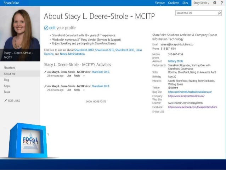Click the Past projects value text
Image resolution: width=226 pixels, height=170 pixels.
189,67
